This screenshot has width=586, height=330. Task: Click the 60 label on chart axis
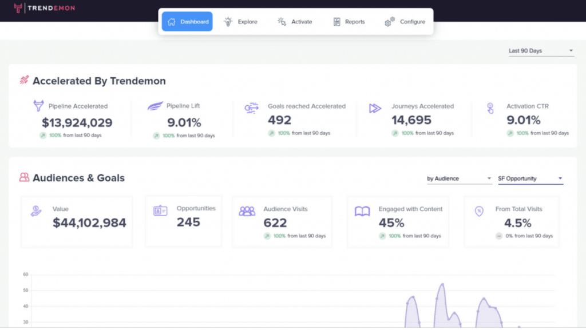click(25, 275)
